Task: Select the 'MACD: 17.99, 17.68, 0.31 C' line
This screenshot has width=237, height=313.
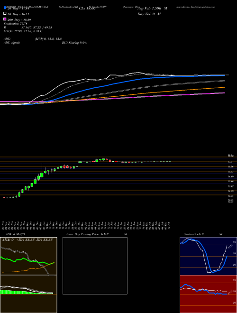Action: point(23,31)
